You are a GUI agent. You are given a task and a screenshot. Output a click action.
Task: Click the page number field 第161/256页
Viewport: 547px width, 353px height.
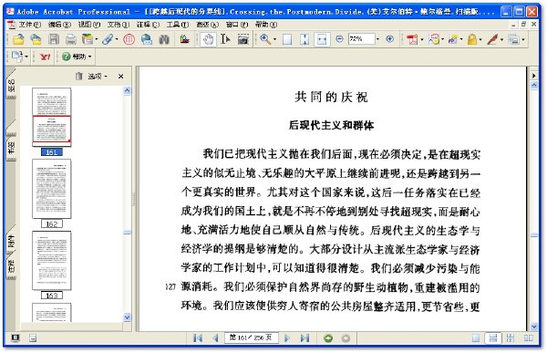tap(252, 338)
